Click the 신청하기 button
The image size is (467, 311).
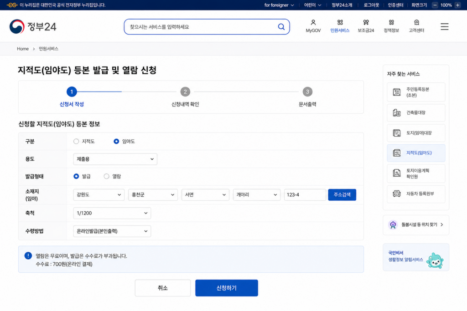point(227,288)
